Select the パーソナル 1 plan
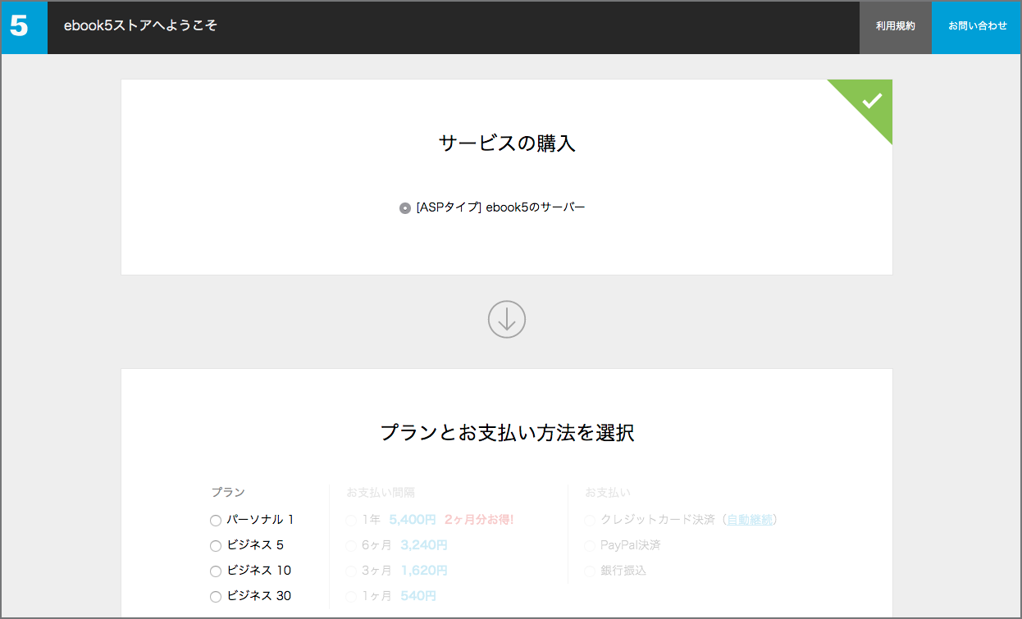The height and width of the screenshot is (619, 1022). tap(216, 521)
